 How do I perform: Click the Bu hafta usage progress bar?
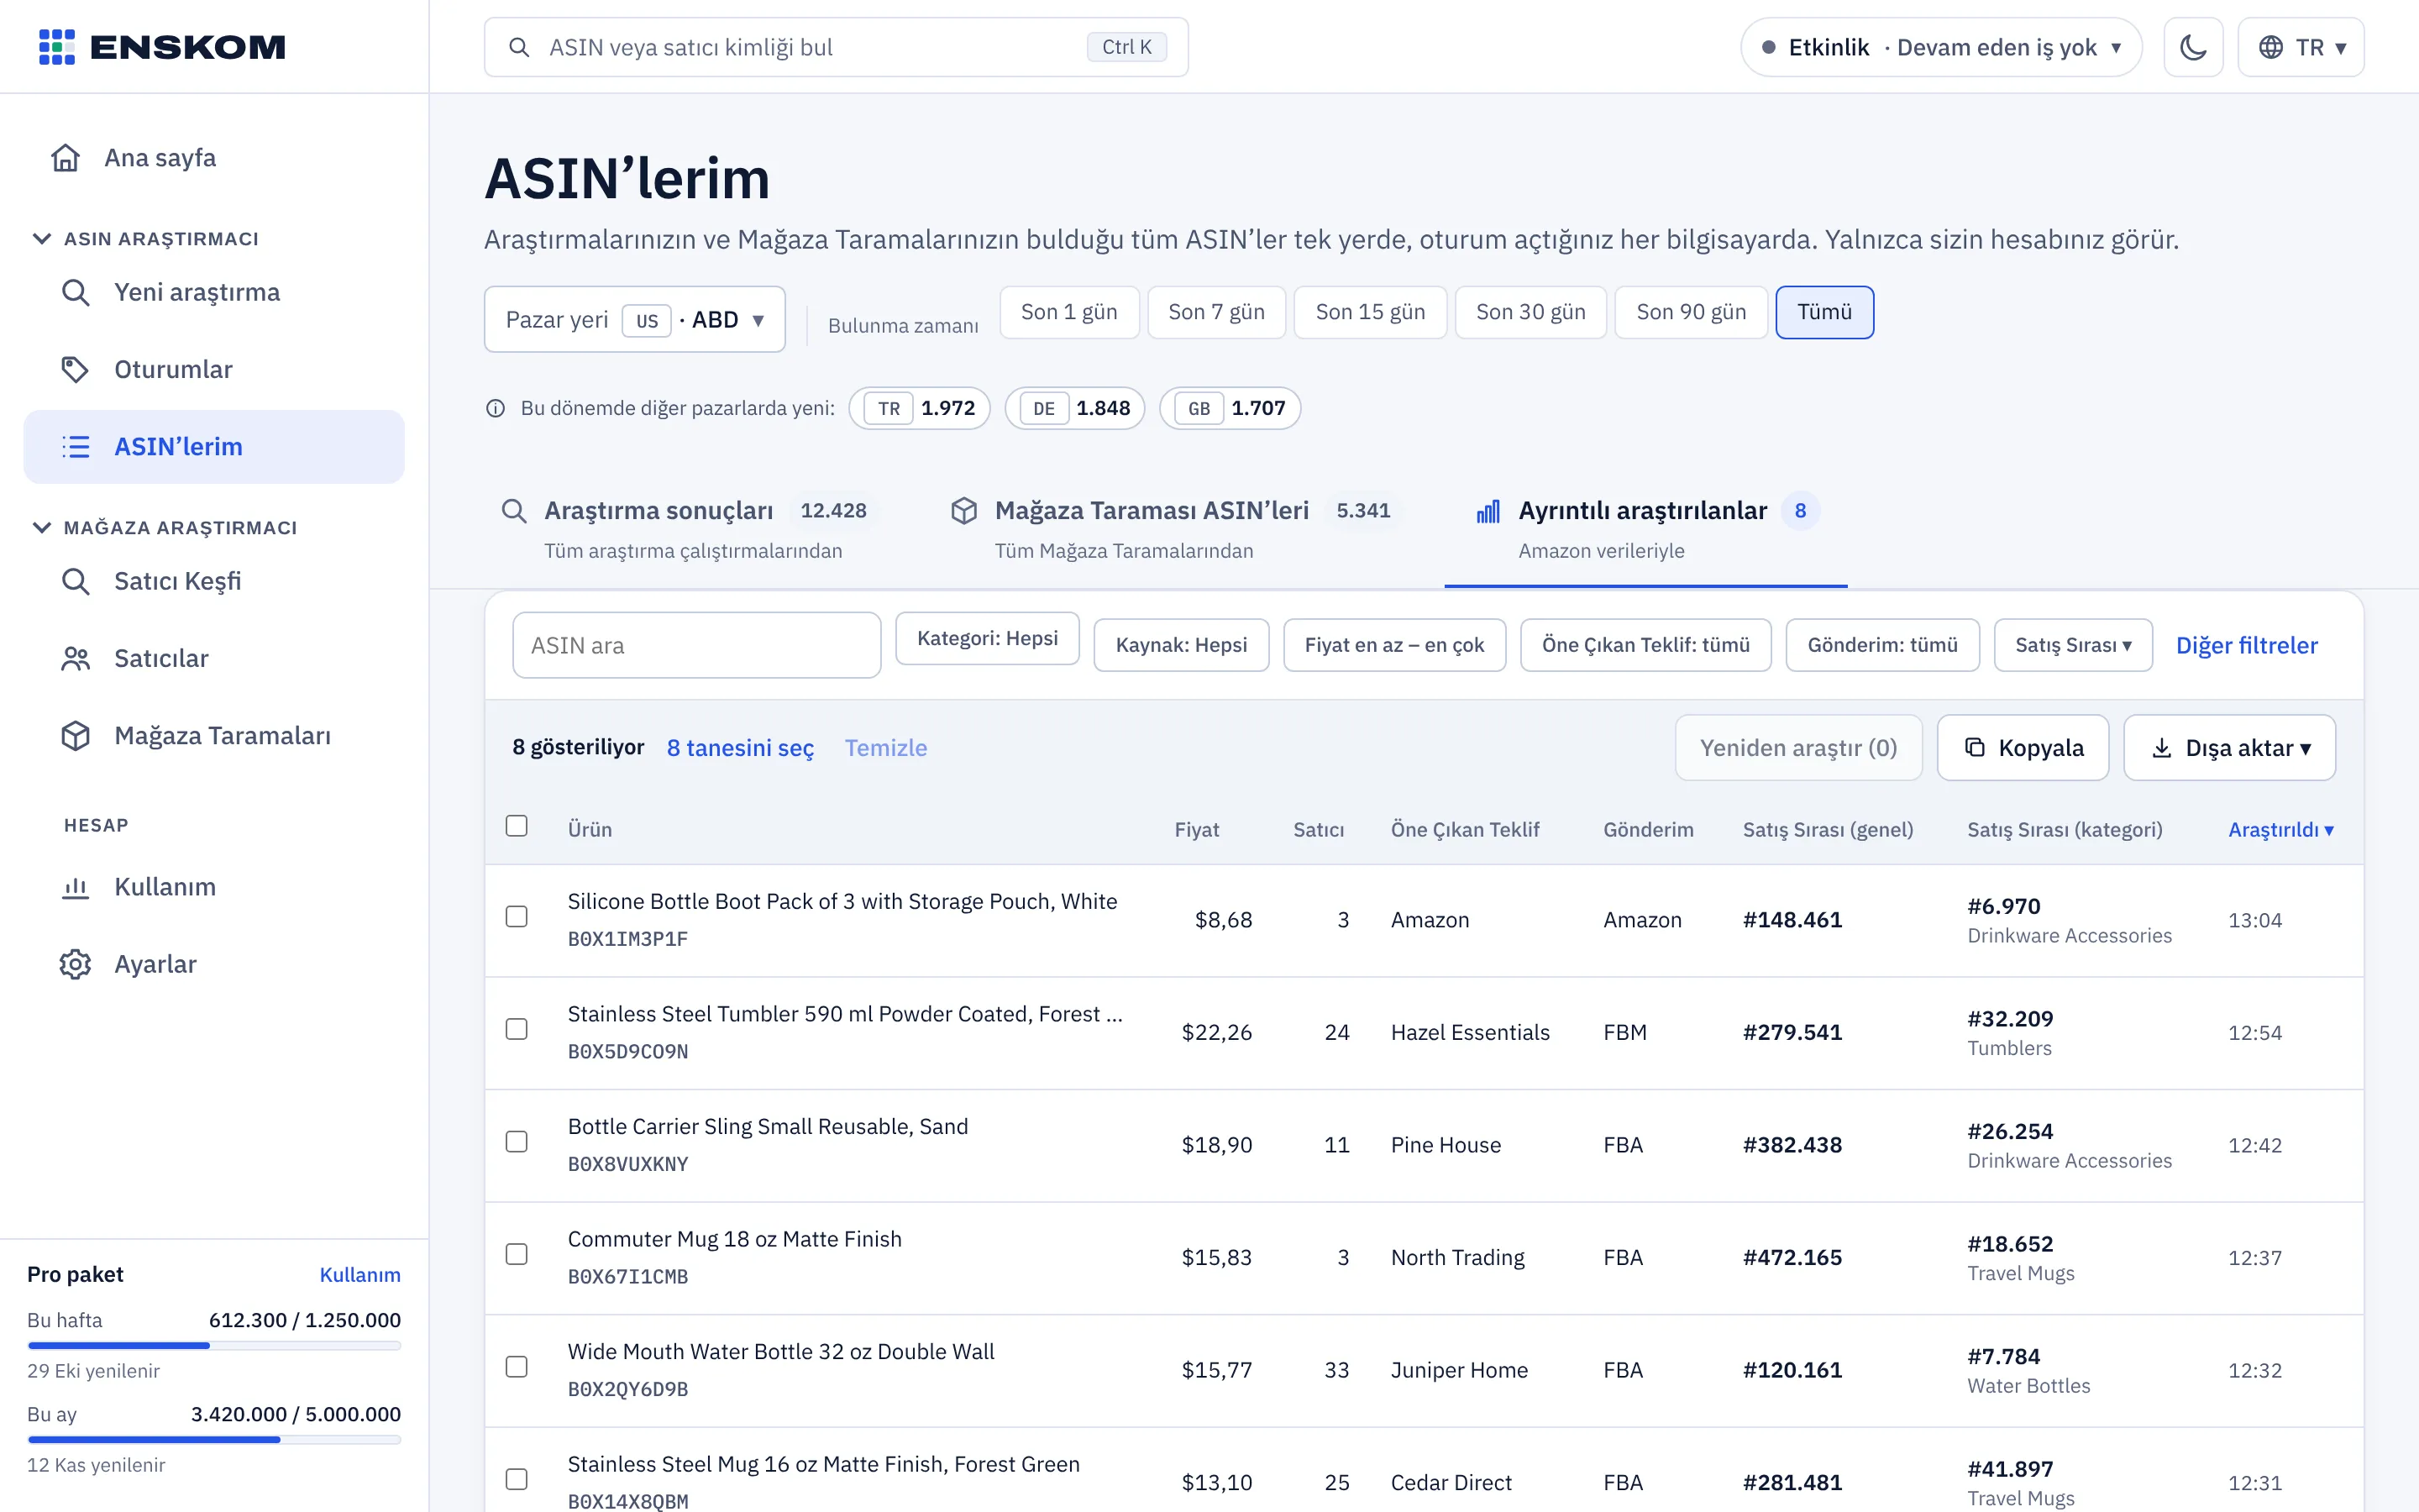click(x=214, y=1346)
